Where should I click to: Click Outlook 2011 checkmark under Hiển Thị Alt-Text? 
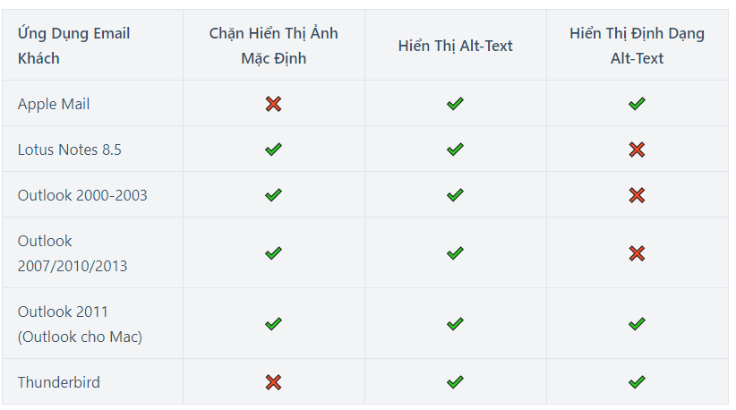point(455,324)
